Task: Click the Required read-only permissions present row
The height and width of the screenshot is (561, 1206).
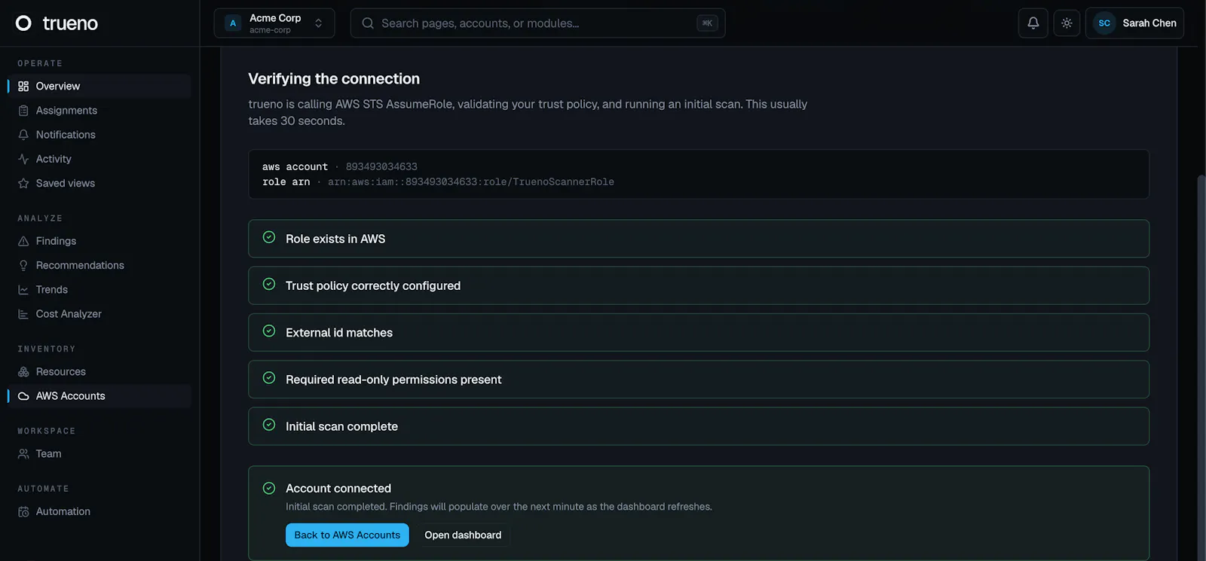Action: coord(699,380)
